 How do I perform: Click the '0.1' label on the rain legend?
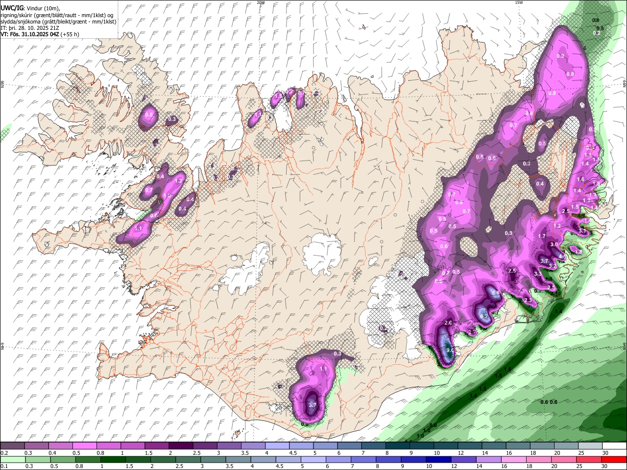[4, 467]
